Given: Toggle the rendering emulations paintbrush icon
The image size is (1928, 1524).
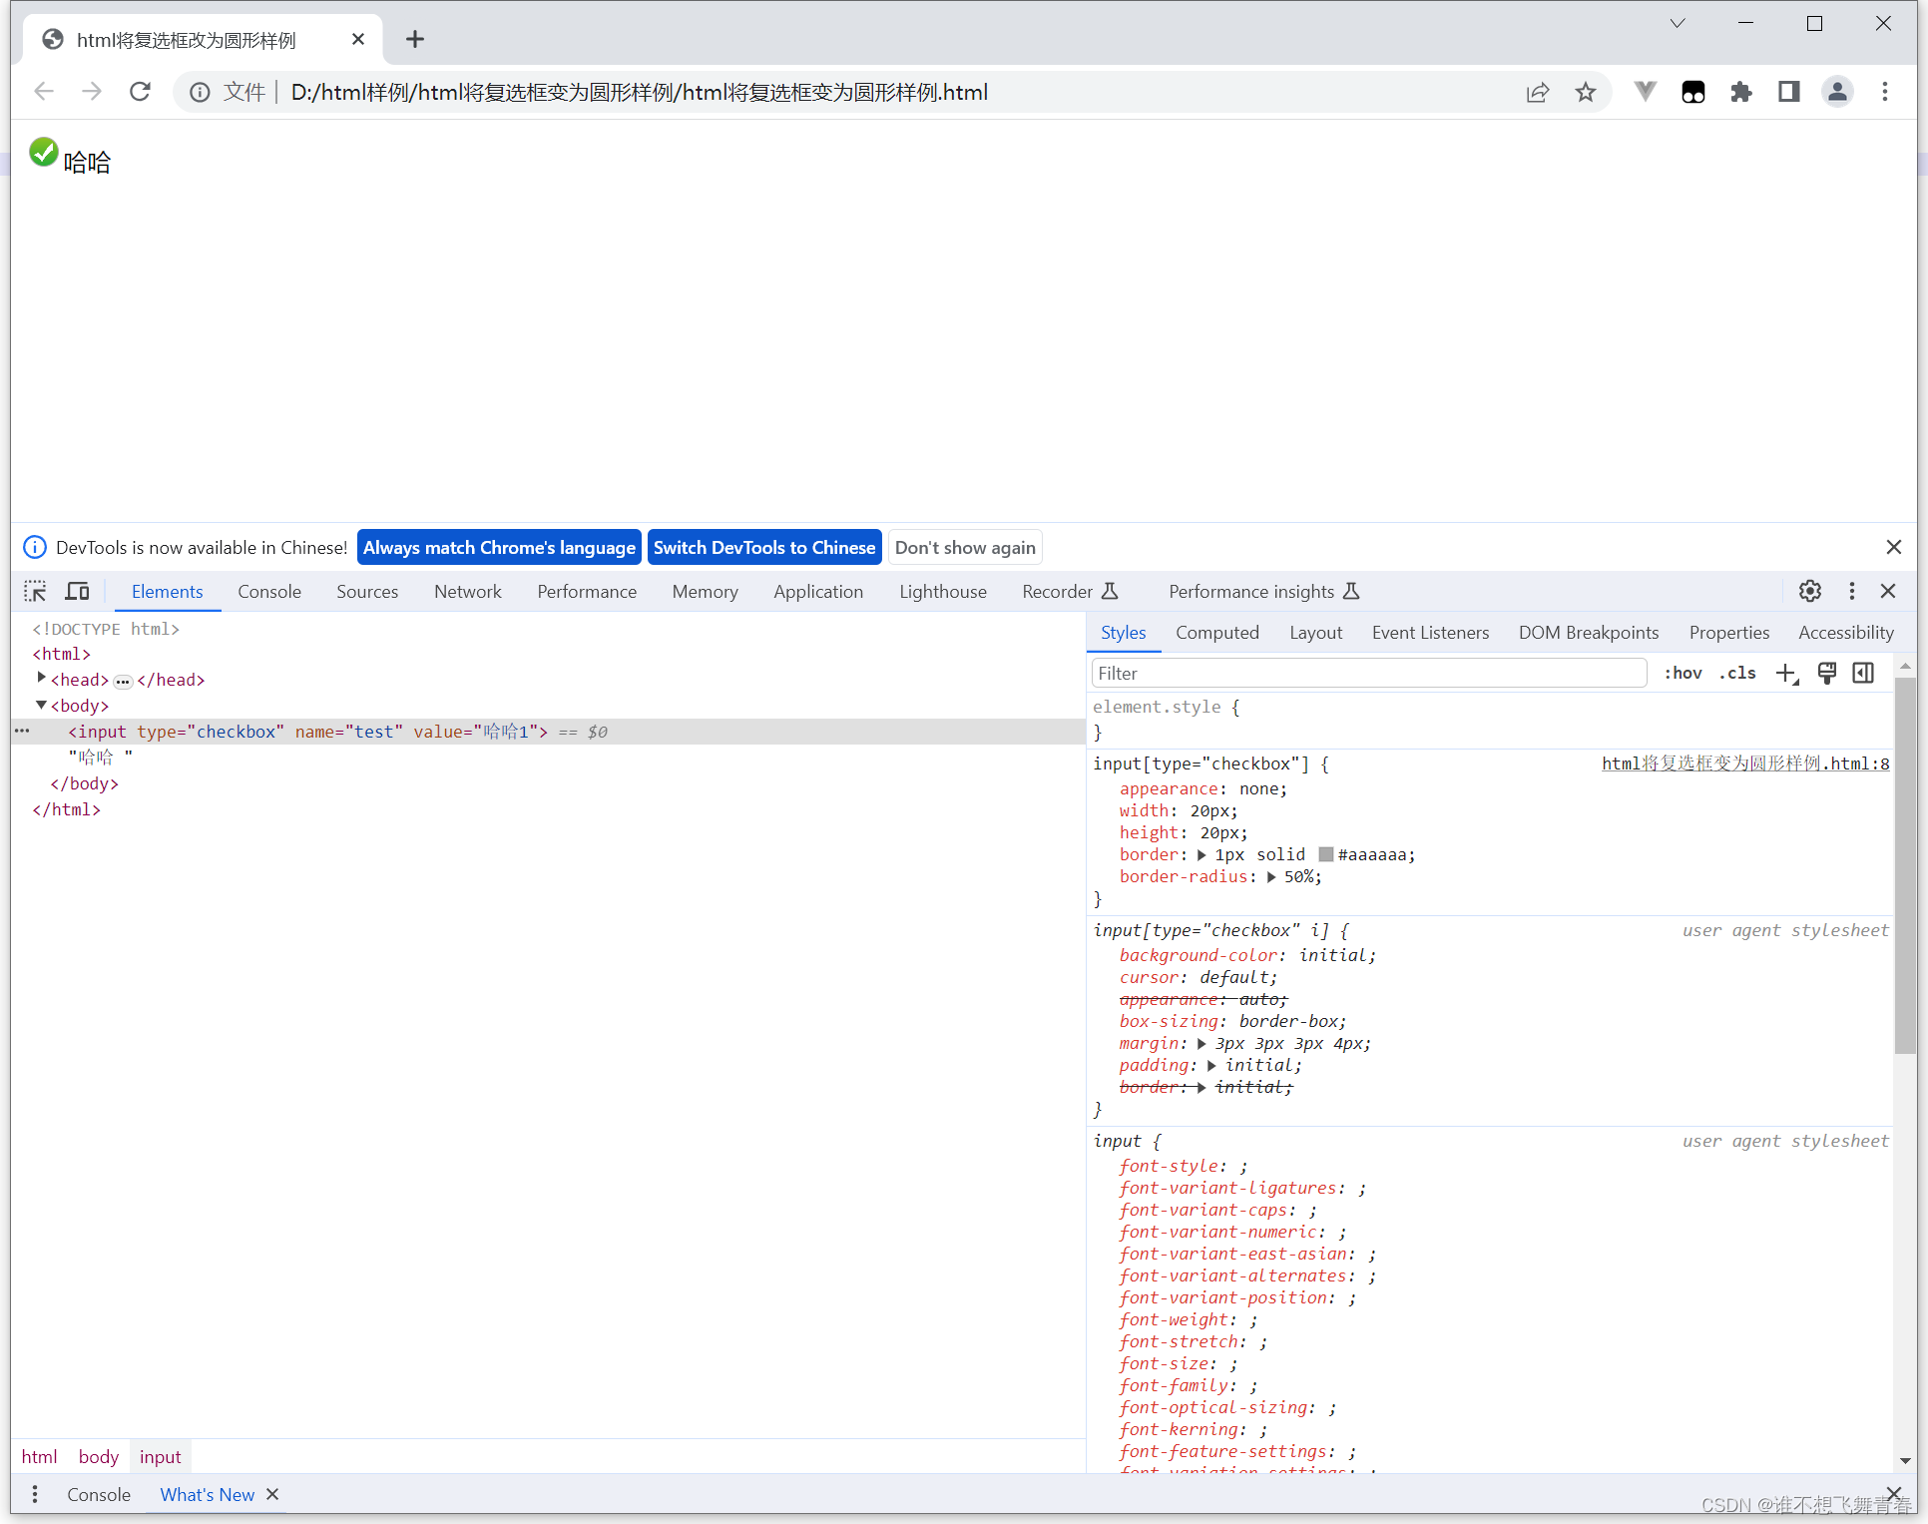Looking at the screenshot, I should point(1826,673).
